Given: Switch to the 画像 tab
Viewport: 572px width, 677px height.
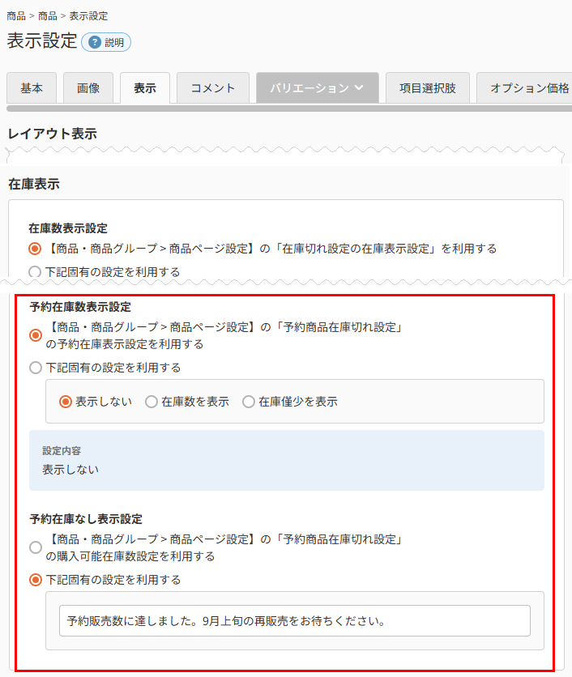Looking at the screenshot, I should click(88, 87).
